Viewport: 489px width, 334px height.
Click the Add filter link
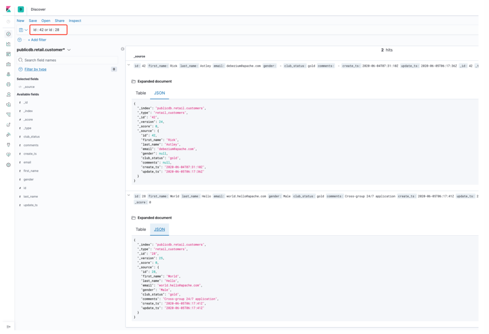37,40
